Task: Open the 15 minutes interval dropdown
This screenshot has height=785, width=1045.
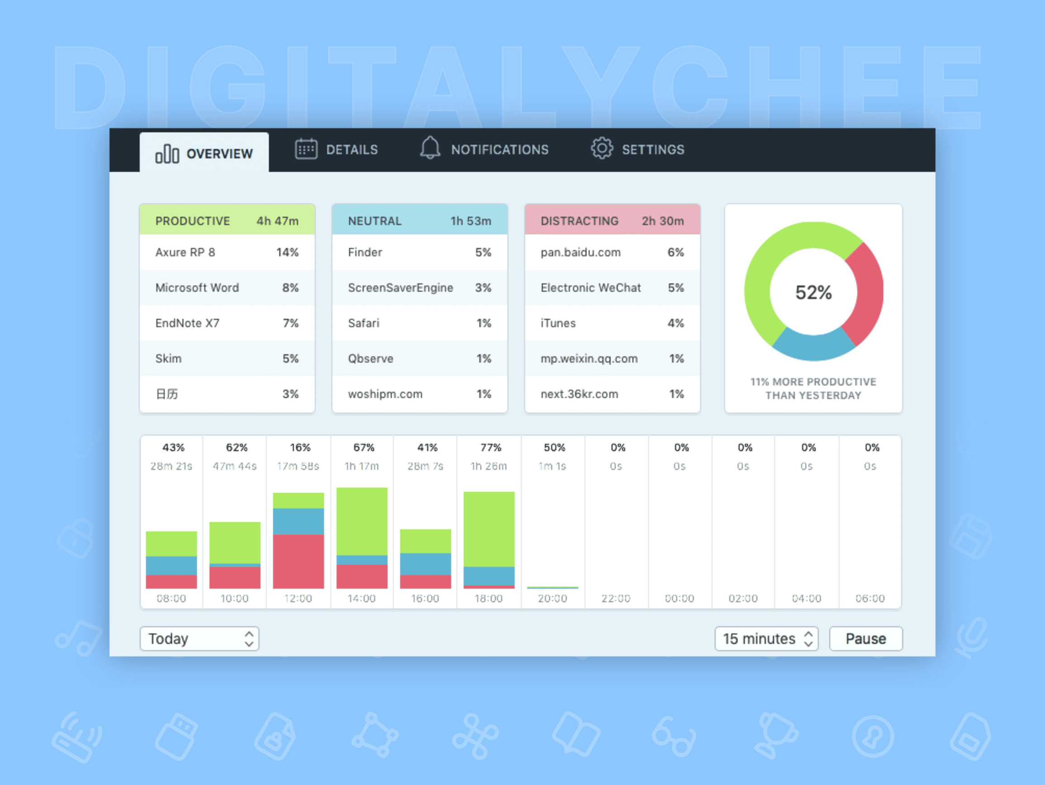Action: point(765,639)
